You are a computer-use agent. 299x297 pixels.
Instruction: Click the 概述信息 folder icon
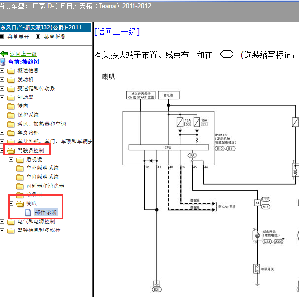[x=11, y=71]
